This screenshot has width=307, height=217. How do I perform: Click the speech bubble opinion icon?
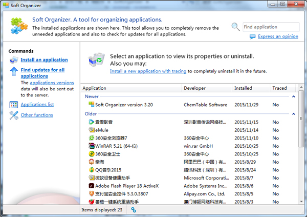point(253,36)
